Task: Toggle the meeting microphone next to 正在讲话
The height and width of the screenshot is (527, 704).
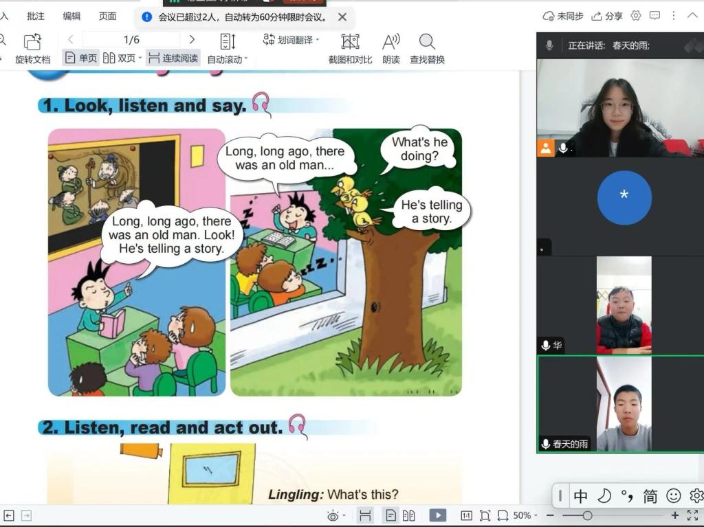Action: click(549, 45)
